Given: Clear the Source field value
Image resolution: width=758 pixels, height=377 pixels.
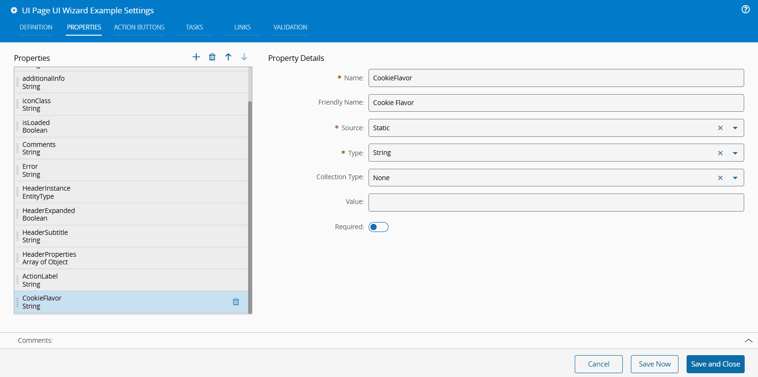Looking at the screenshot, I should pos(720,128).
